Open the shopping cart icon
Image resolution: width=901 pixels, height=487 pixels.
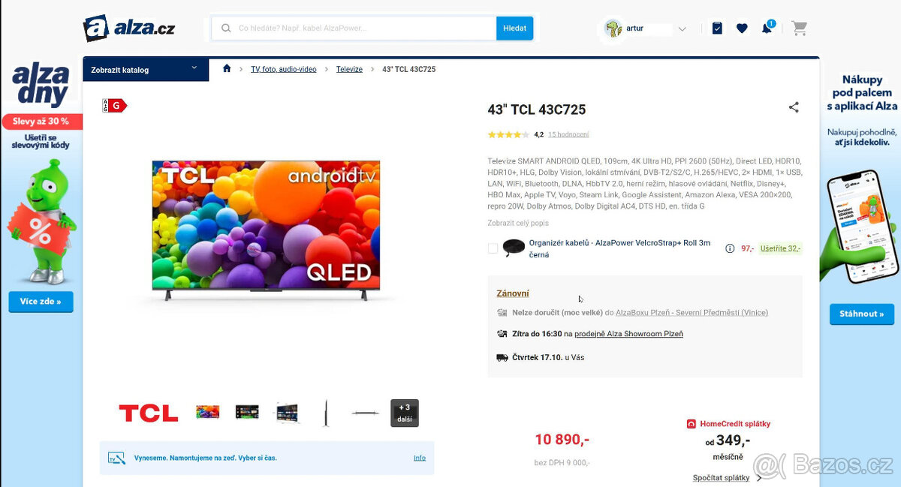(799, 29)
